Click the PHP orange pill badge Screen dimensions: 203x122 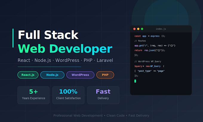[105, 75]
